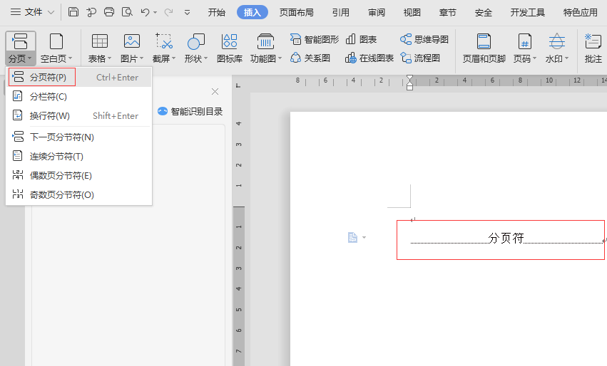
Task: Insert an 在线图表 online chart
Action: point(369,58)
